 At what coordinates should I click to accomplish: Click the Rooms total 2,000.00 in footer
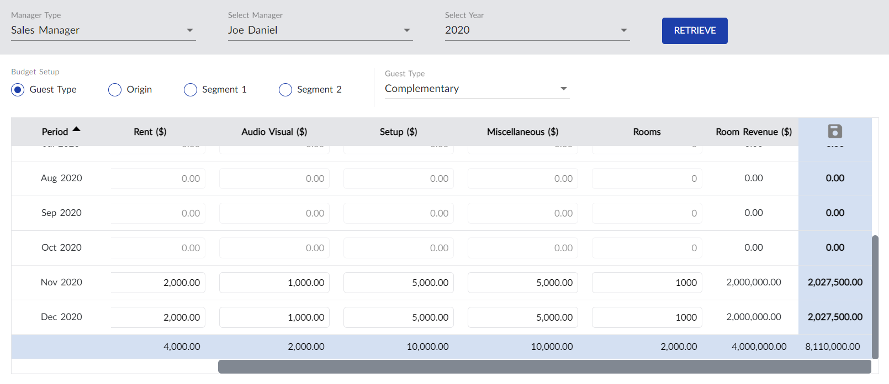point(679,347)
